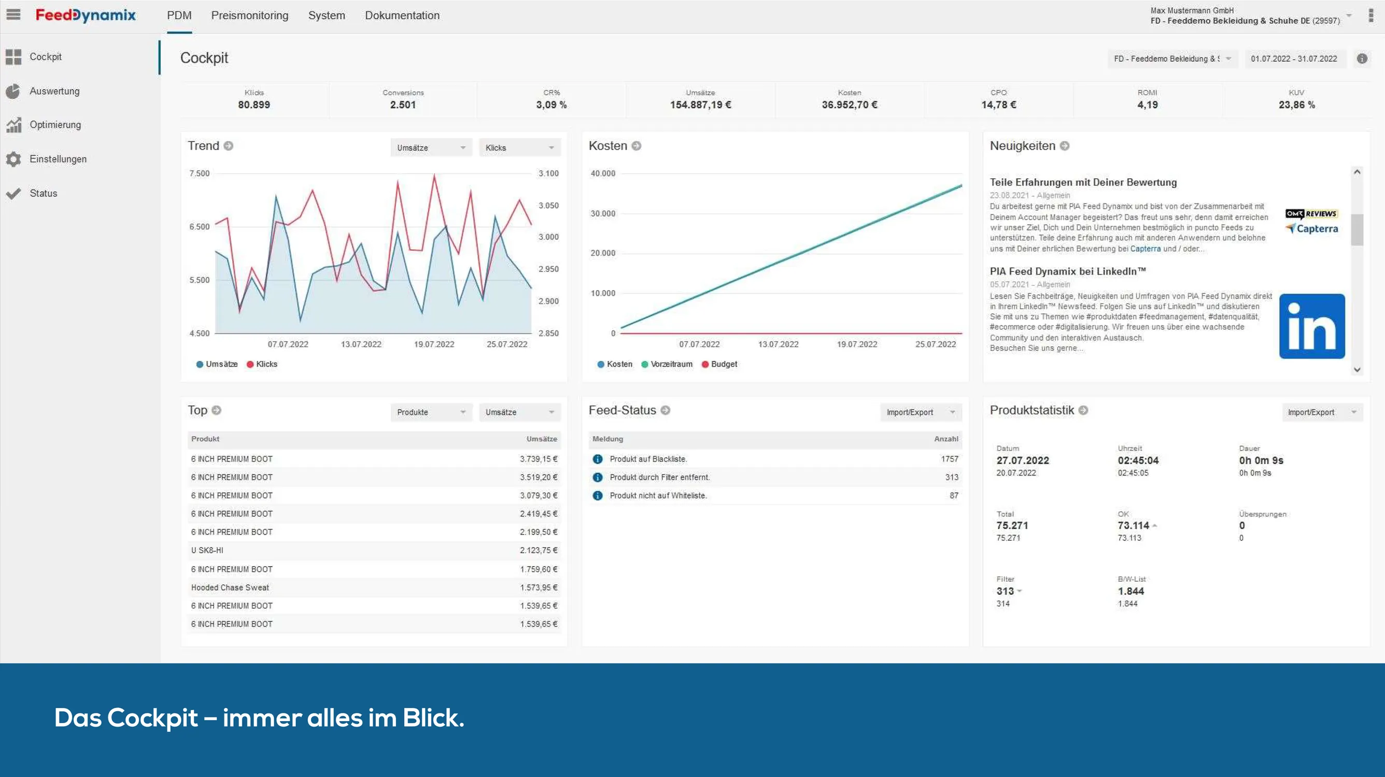
Task: Toggle the Budget series in the Kosten chart
Action: pos(719,364)
